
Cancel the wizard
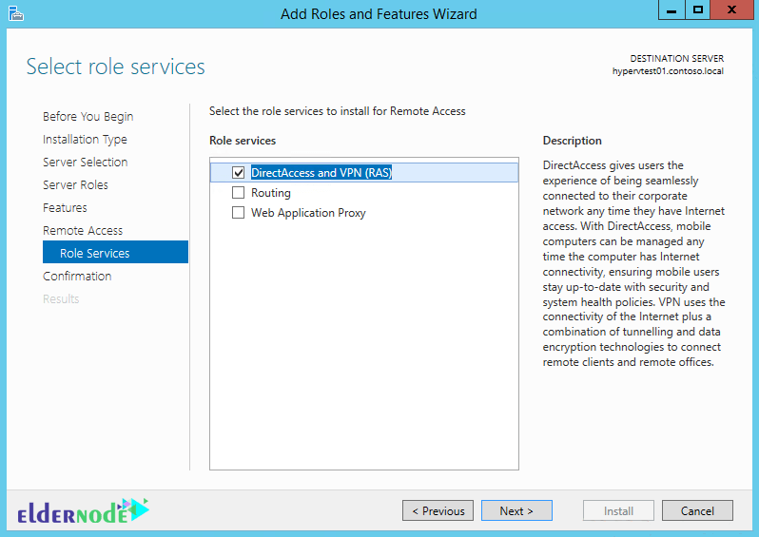coord(697,511)
